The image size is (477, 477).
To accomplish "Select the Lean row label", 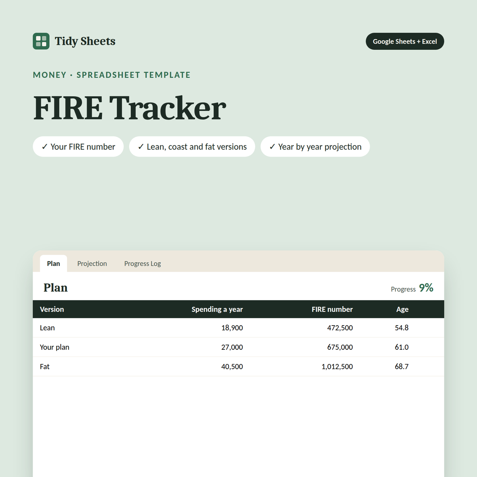I will point(47,328).
